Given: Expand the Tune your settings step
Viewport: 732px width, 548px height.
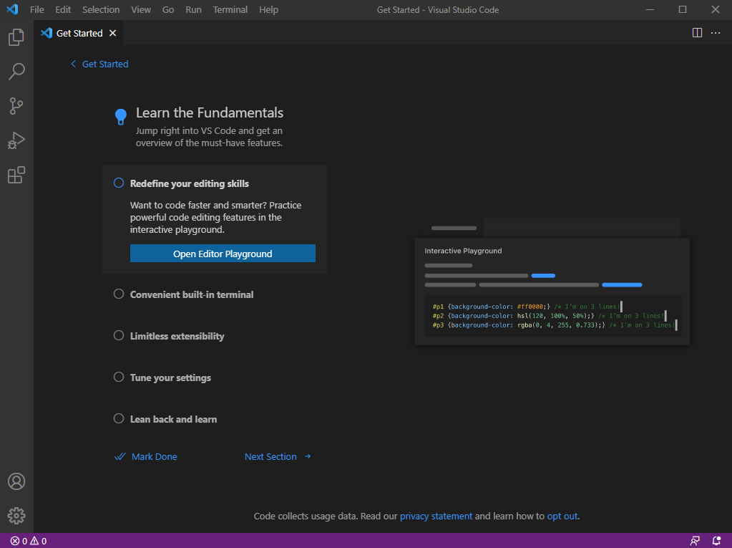Looking at the screenshot, I should tap(170, 378).
